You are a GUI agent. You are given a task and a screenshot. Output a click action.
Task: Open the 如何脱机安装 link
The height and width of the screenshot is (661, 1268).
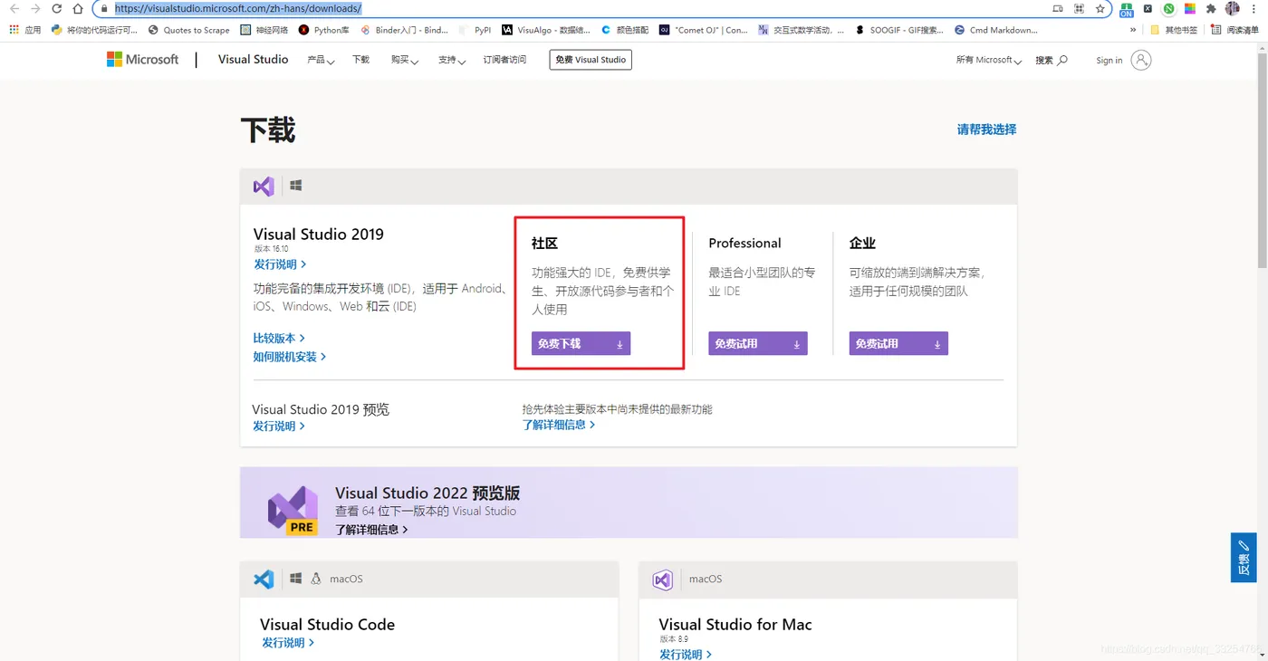point(290,357)
